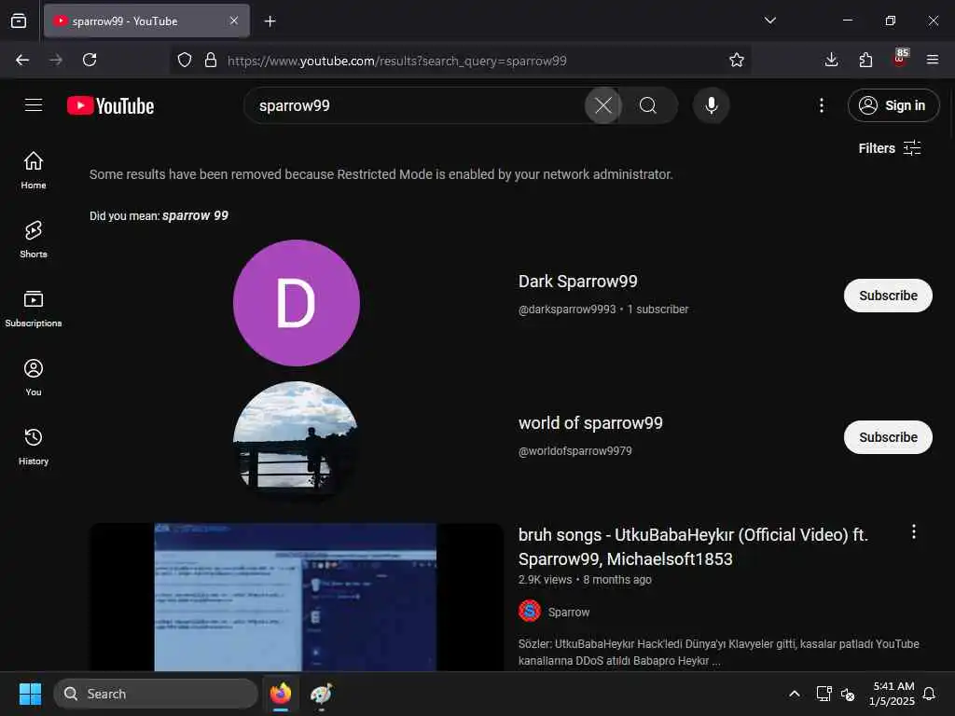Go back with browser back arrow

[22, 60]
